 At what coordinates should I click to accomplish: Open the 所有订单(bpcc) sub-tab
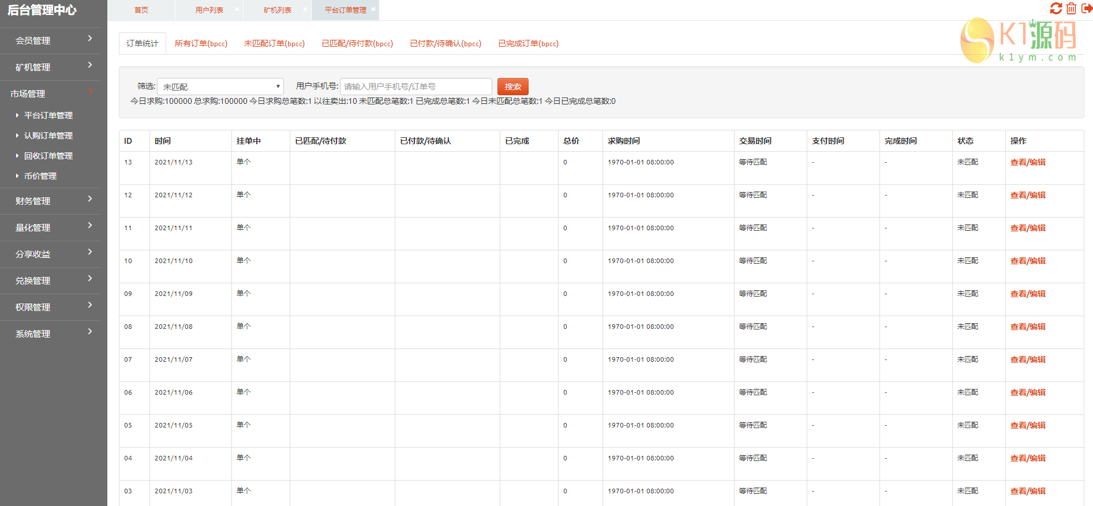coord(201,43)
